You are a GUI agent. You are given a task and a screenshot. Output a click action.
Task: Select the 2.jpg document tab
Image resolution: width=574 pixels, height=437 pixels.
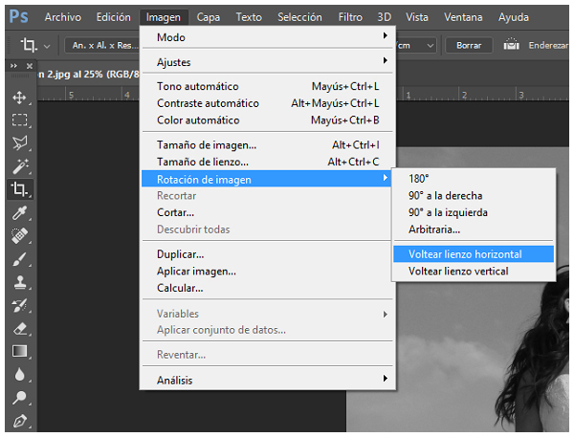(x=86, y=73)
